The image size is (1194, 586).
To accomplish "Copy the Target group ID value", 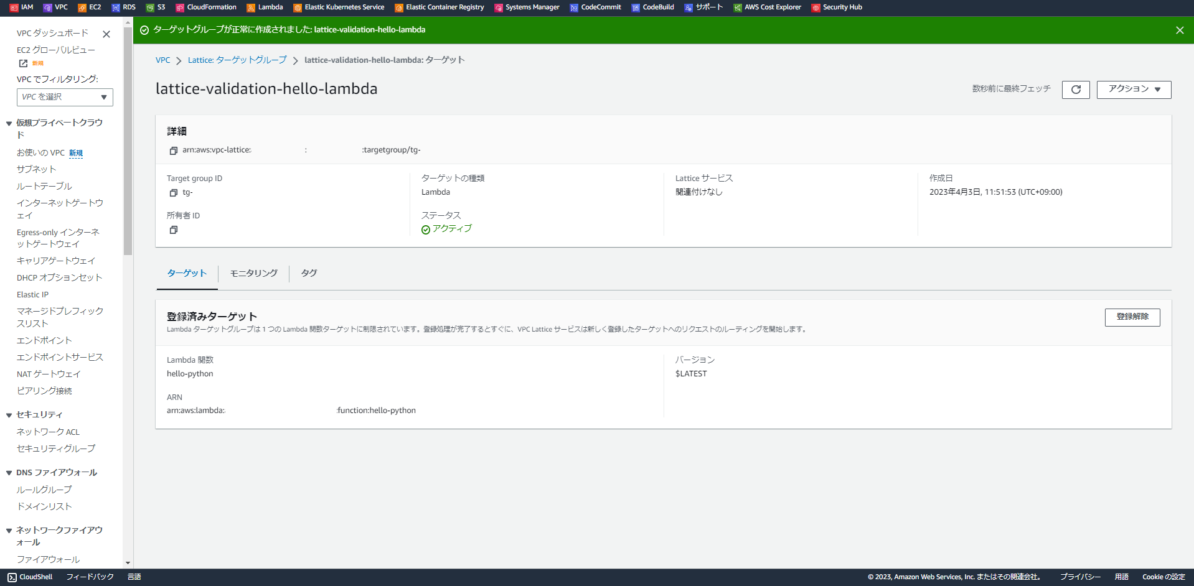I will [x=174, y=193].
